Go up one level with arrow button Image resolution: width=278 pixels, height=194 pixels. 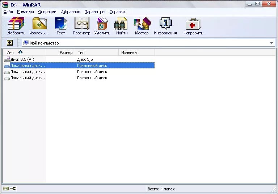click(x=10, y=43)
